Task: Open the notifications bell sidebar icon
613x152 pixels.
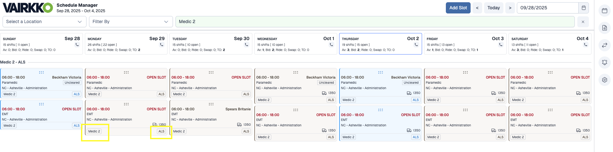Action: click(604, 63)
